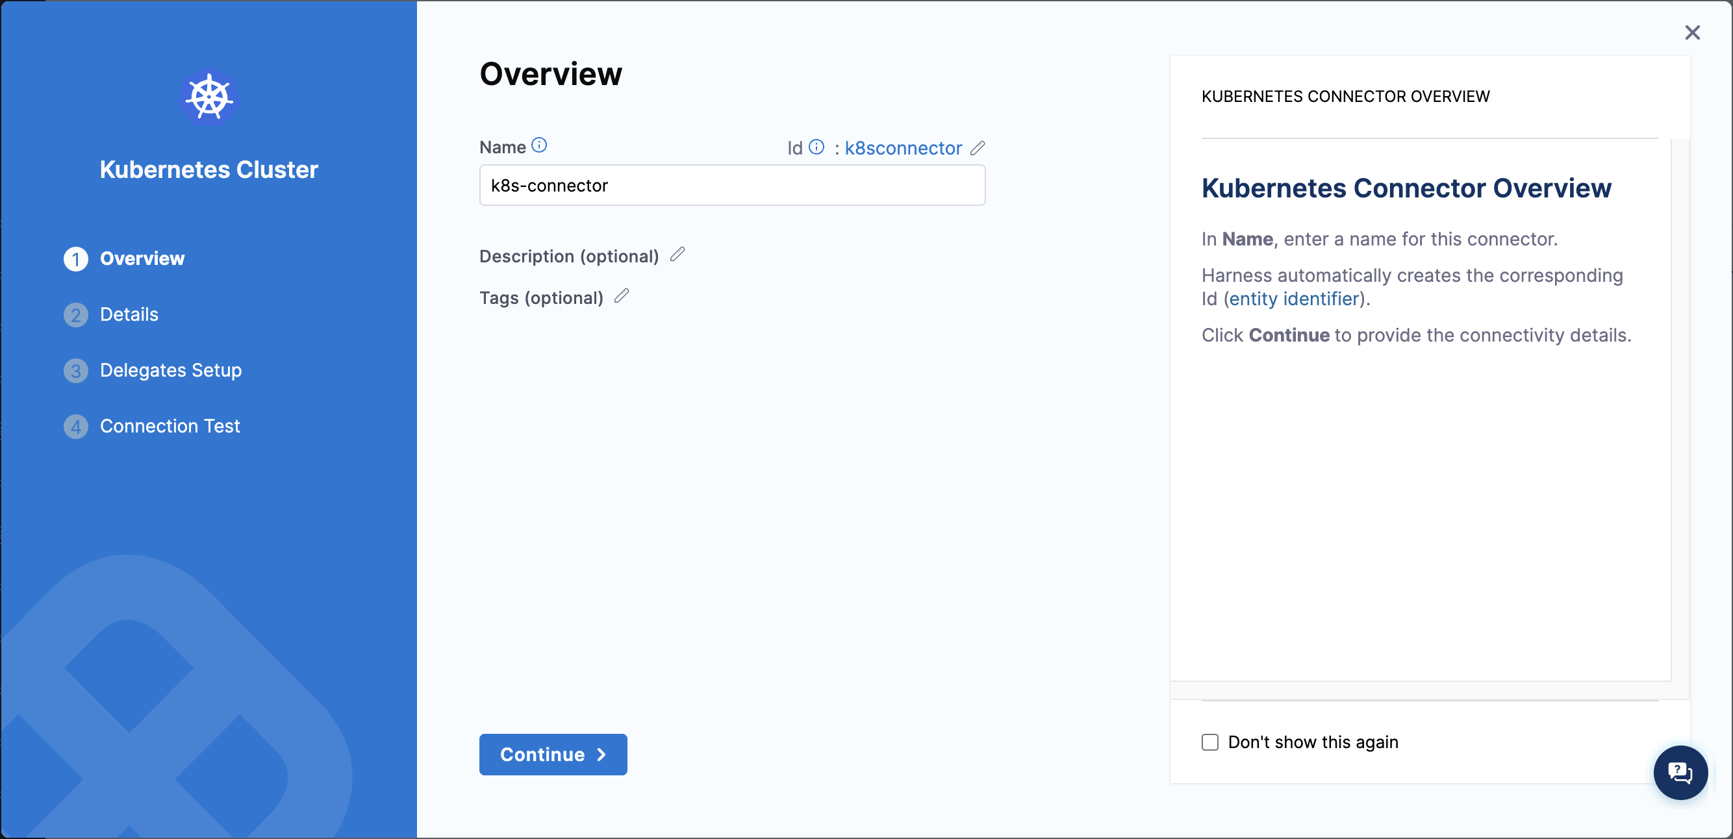Select the Connection Test step
The height and width of the screenshot is (839, 1733).
click(x=170, y=426)
